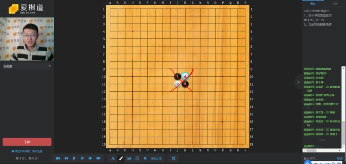This screenshot has width=346, height=164.
Task: Click the bottom chat message '...'
Action: (313, 146)
